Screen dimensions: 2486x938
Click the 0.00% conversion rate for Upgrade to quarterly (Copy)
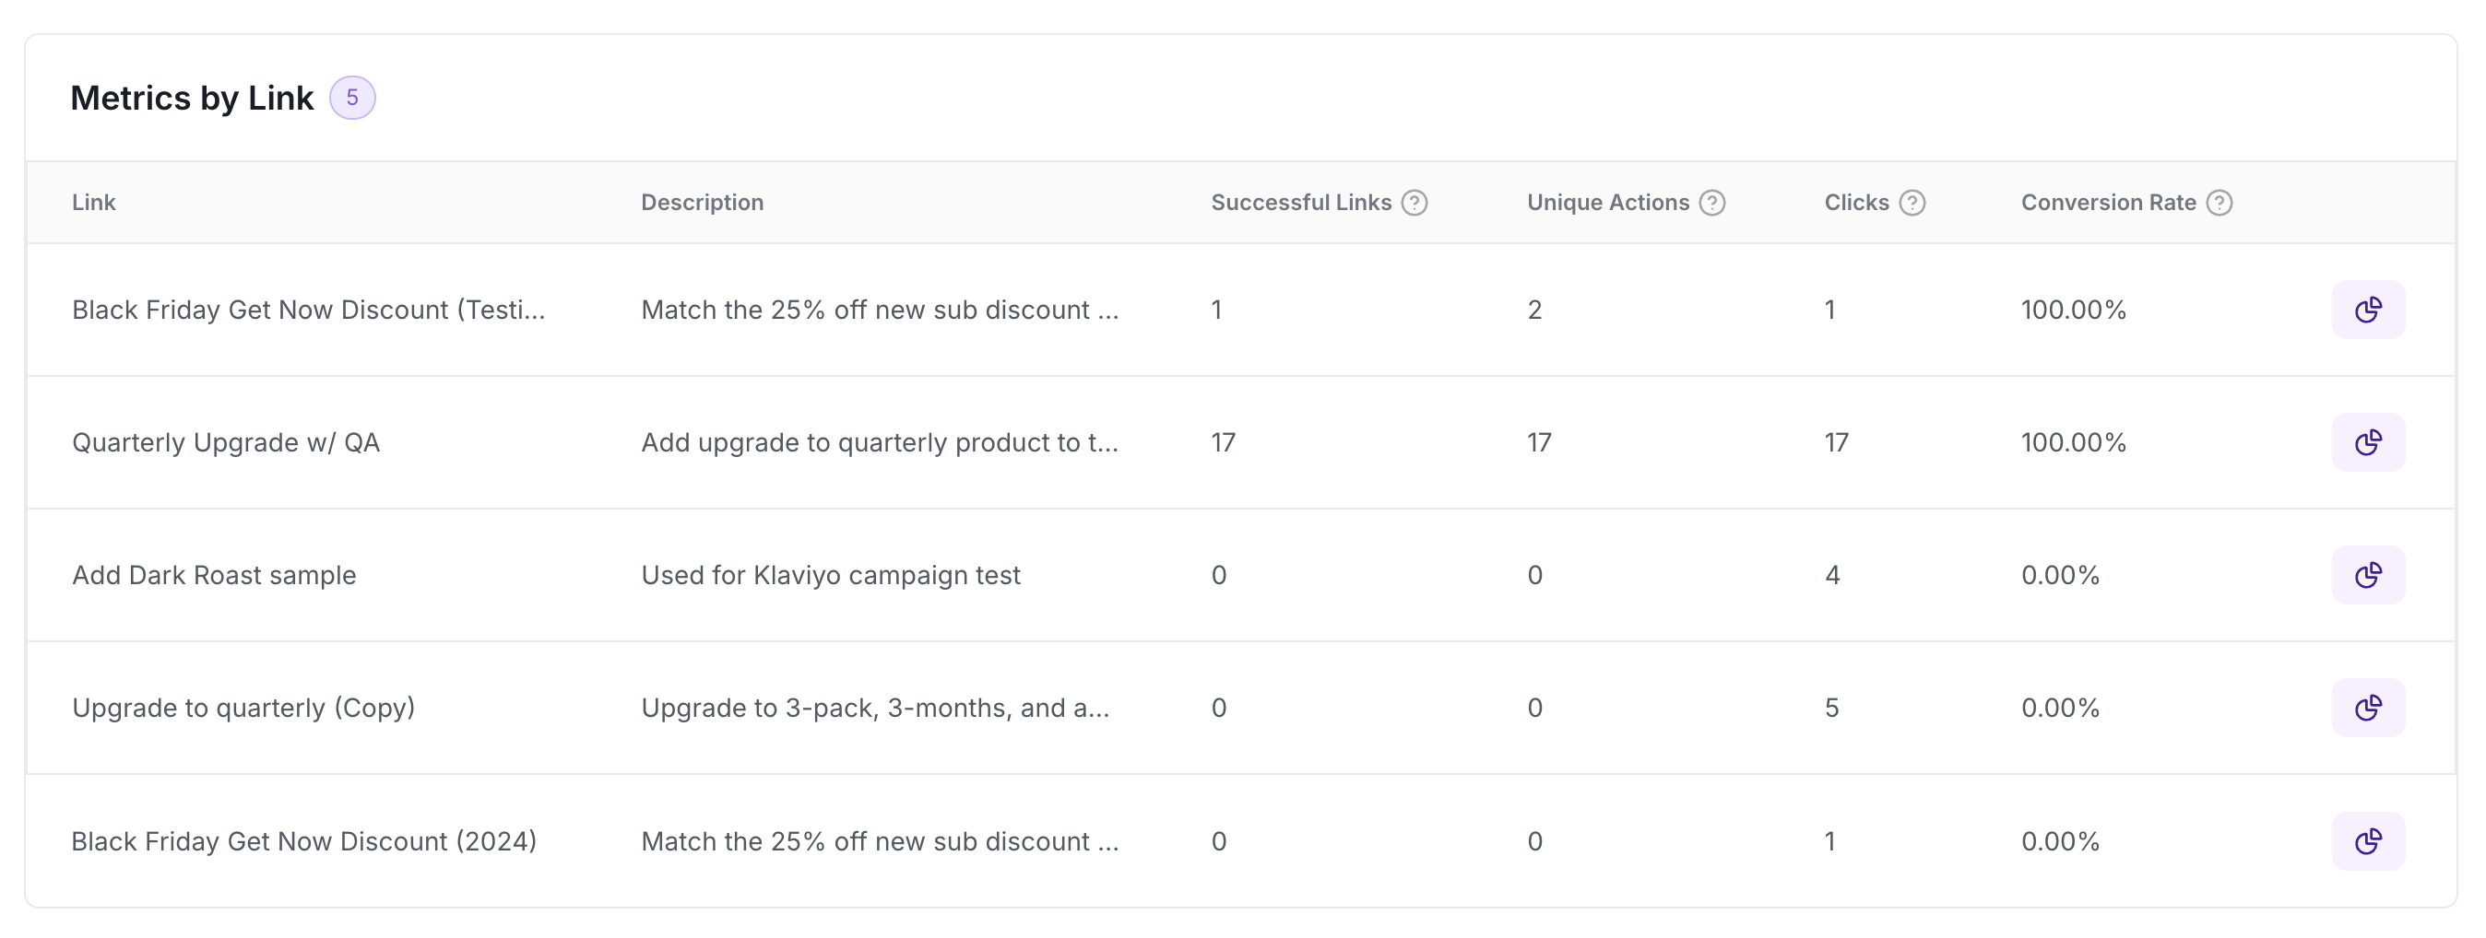[x=2060, y=708]
